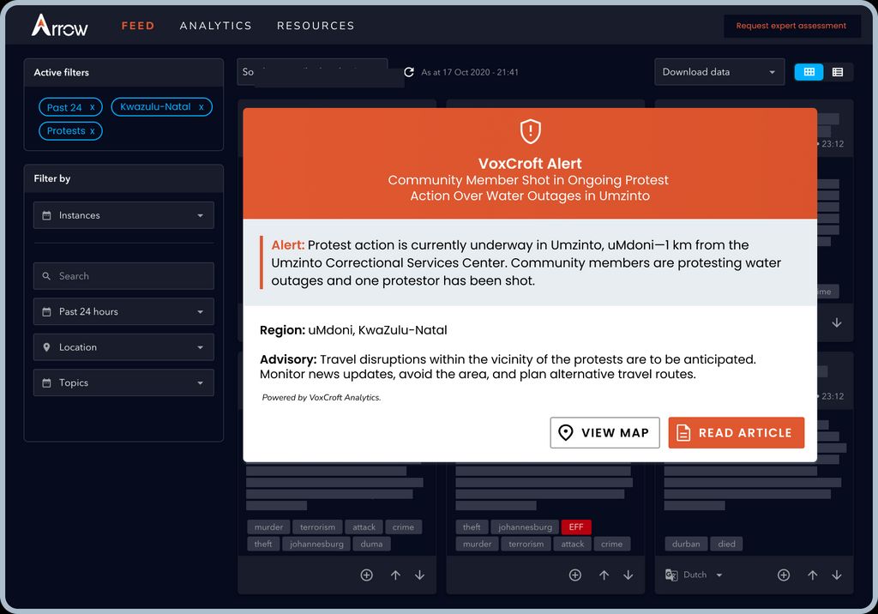The image size is (878, 614).
Task: Select the red EFF tag
Action: click(576, 527)
